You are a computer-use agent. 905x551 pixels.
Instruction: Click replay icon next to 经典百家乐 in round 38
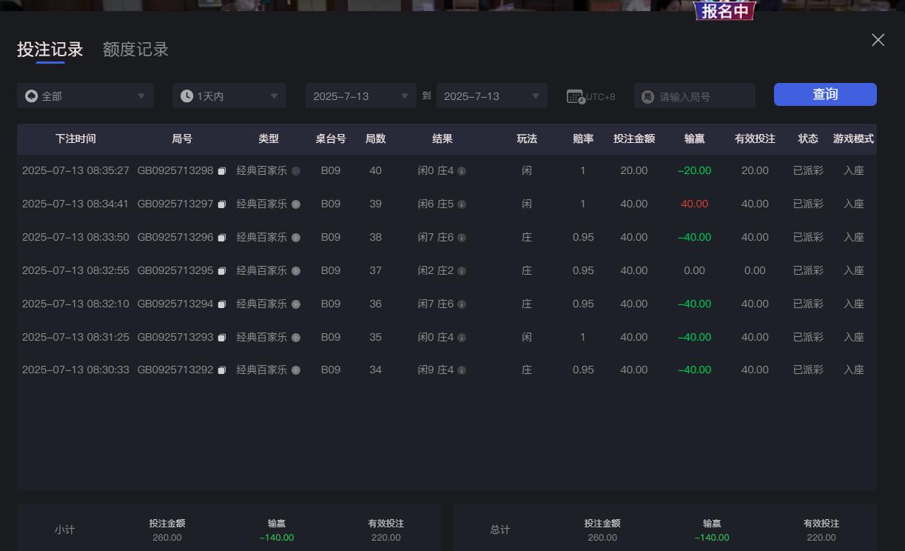pyautogui.click(x=295, y=237)
